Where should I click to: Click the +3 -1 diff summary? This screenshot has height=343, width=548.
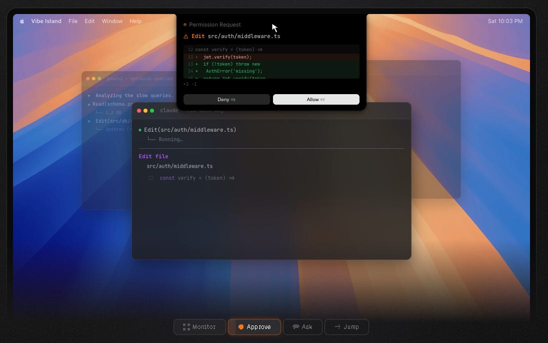click(x=190, y=84)
